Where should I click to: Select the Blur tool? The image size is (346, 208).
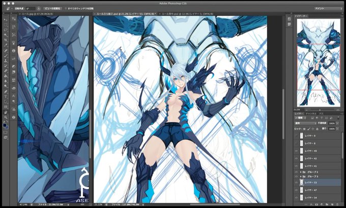coord(6,81)
